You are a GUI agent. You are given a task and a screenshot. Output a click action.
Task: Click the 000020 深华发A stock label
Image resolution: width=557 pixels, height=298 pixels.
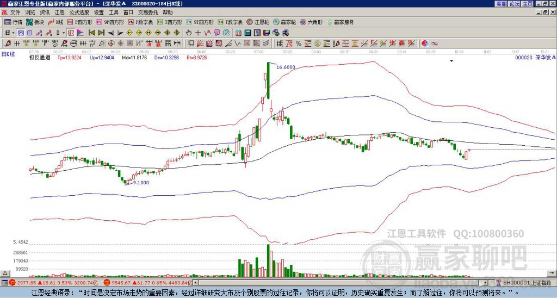(535, 57)
